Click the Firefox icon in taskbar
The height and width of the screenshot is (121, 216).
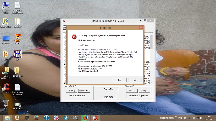[x=85, y=117]
